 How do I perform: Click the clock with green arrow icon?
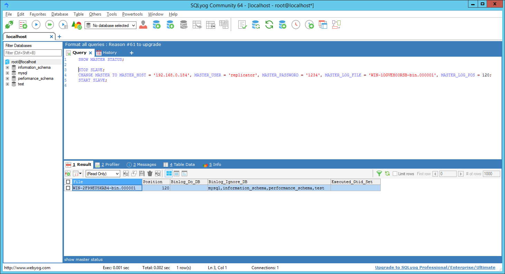click(x=309, y=25)
